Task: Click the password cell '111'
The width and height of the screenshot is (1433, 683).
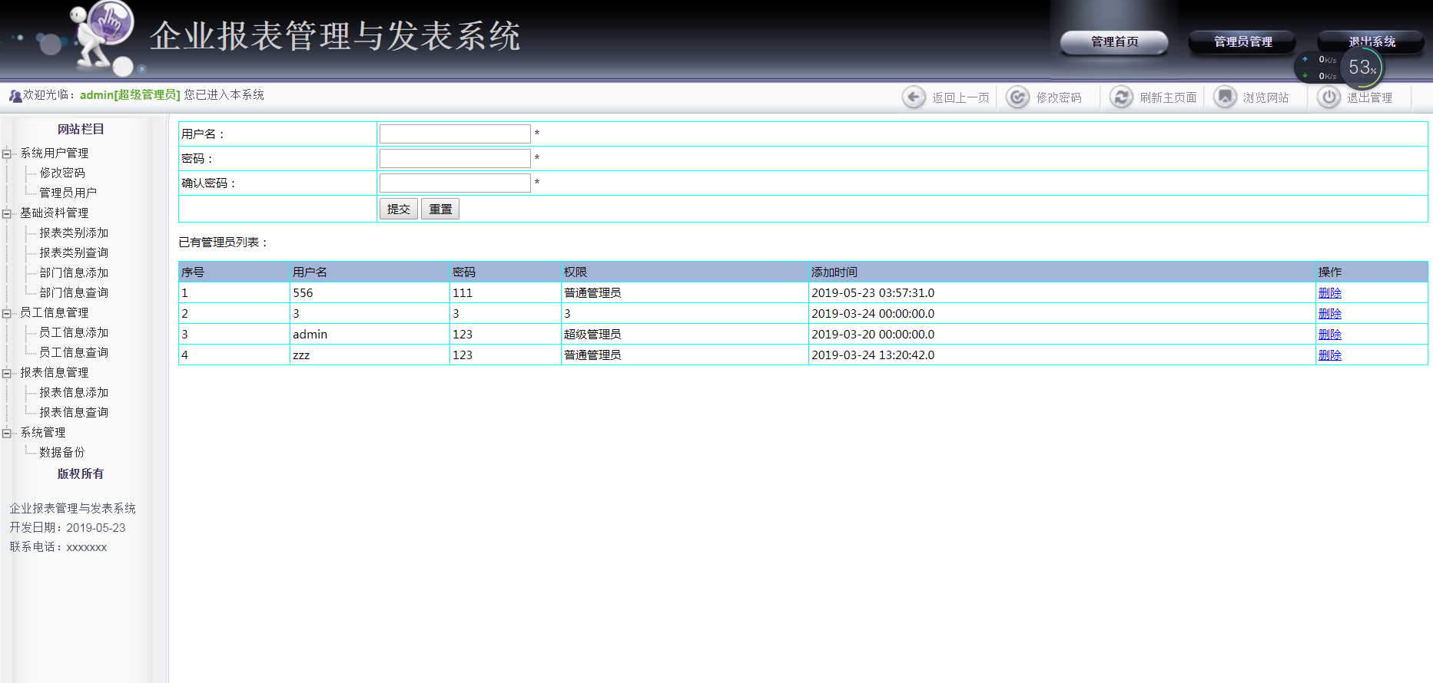Action: [463, 292]
